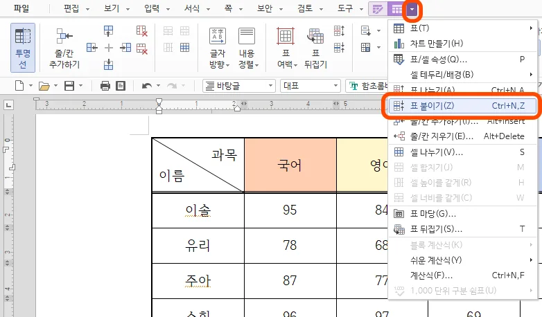Image resolution: width=542 pixels, height=317 pixels.
Task: Click the split table icon in the ribbon
Action: point(339,30)
